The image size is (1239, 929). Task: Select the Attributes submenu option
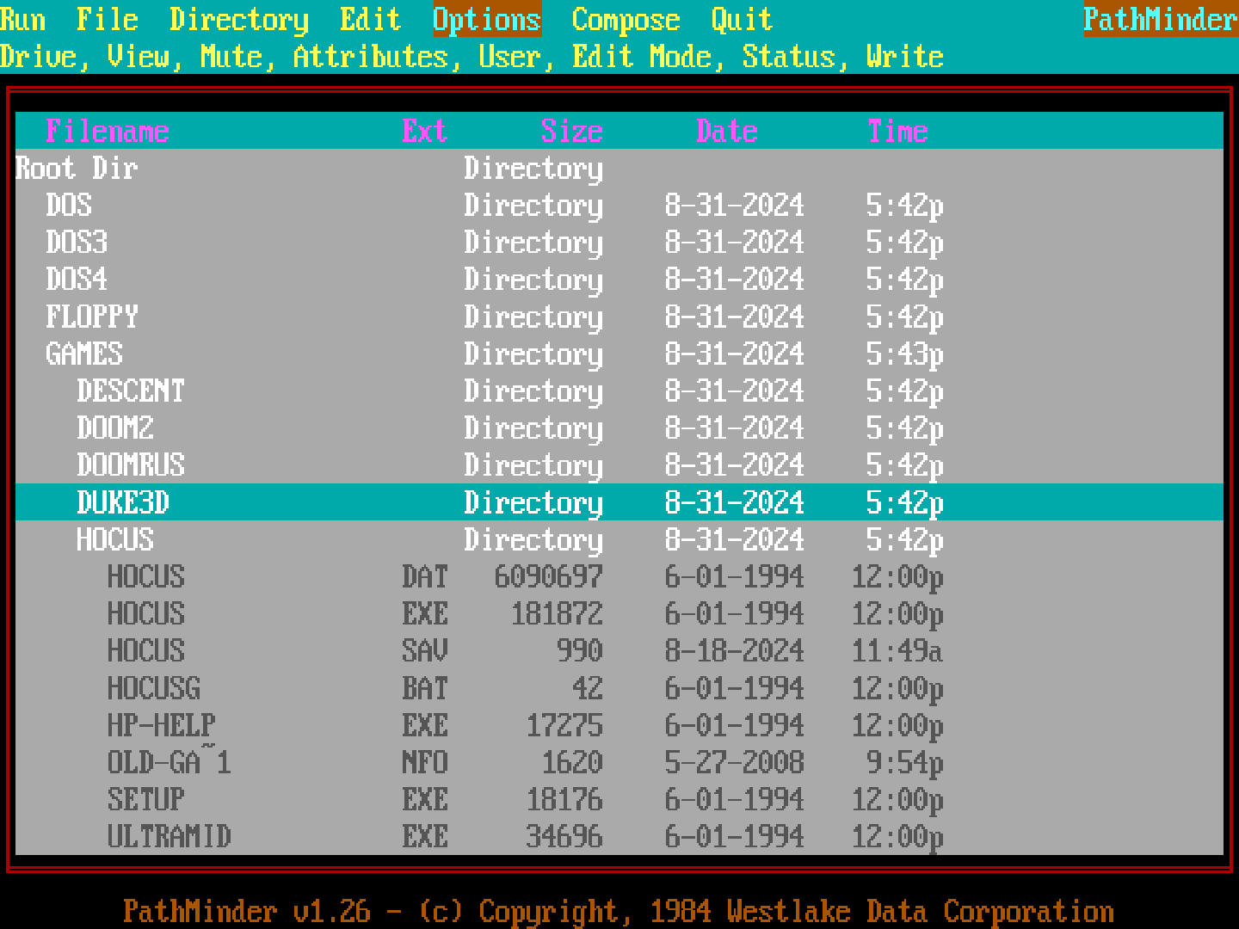[371, 56]
